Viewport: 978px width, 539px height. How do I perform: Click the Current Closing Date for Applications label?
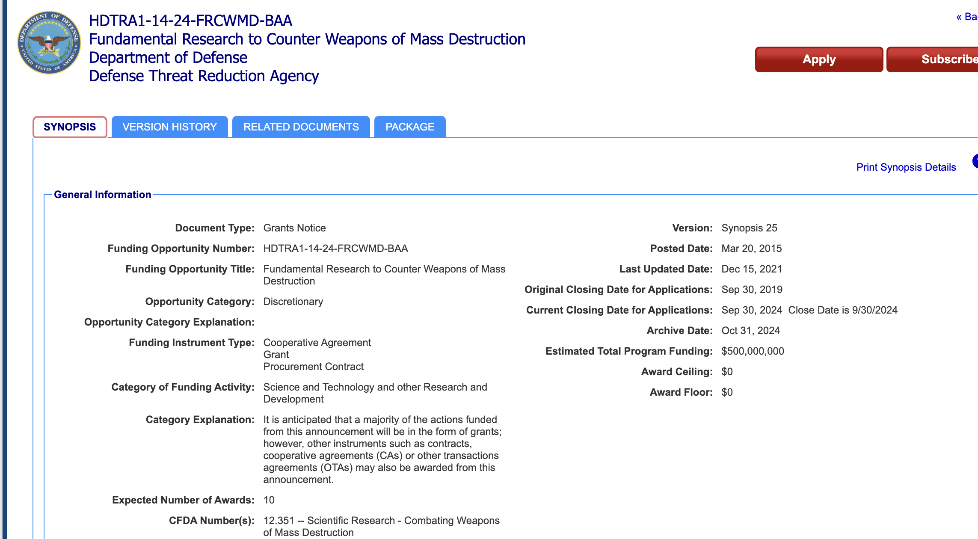click(619, 310)
